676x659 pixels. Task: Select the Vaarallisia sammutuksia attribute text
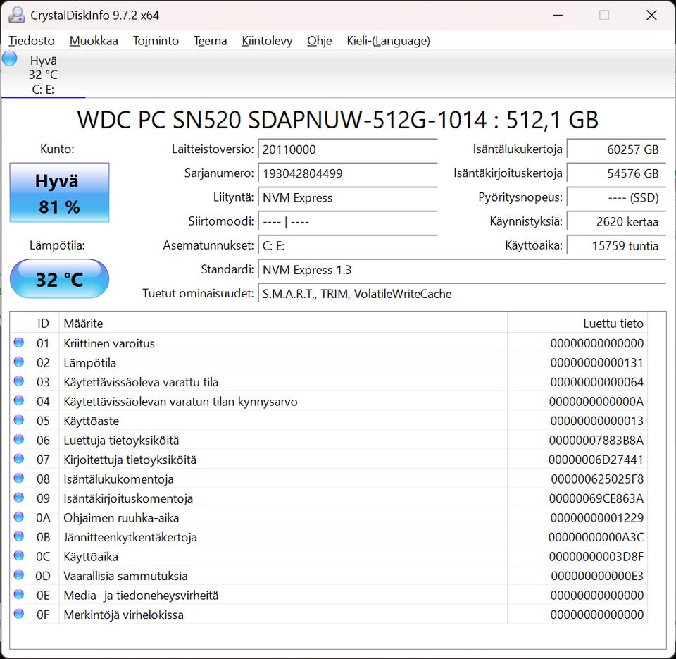(x=125, y=576)
